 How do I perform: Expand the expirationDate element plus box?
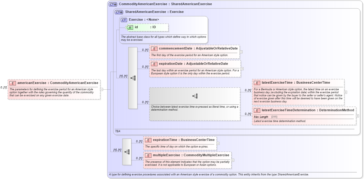click(242, 69)
